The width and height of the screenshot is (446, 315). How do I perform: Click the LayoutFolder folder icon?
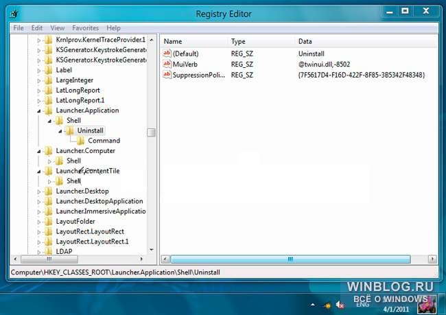coord(49,222)
